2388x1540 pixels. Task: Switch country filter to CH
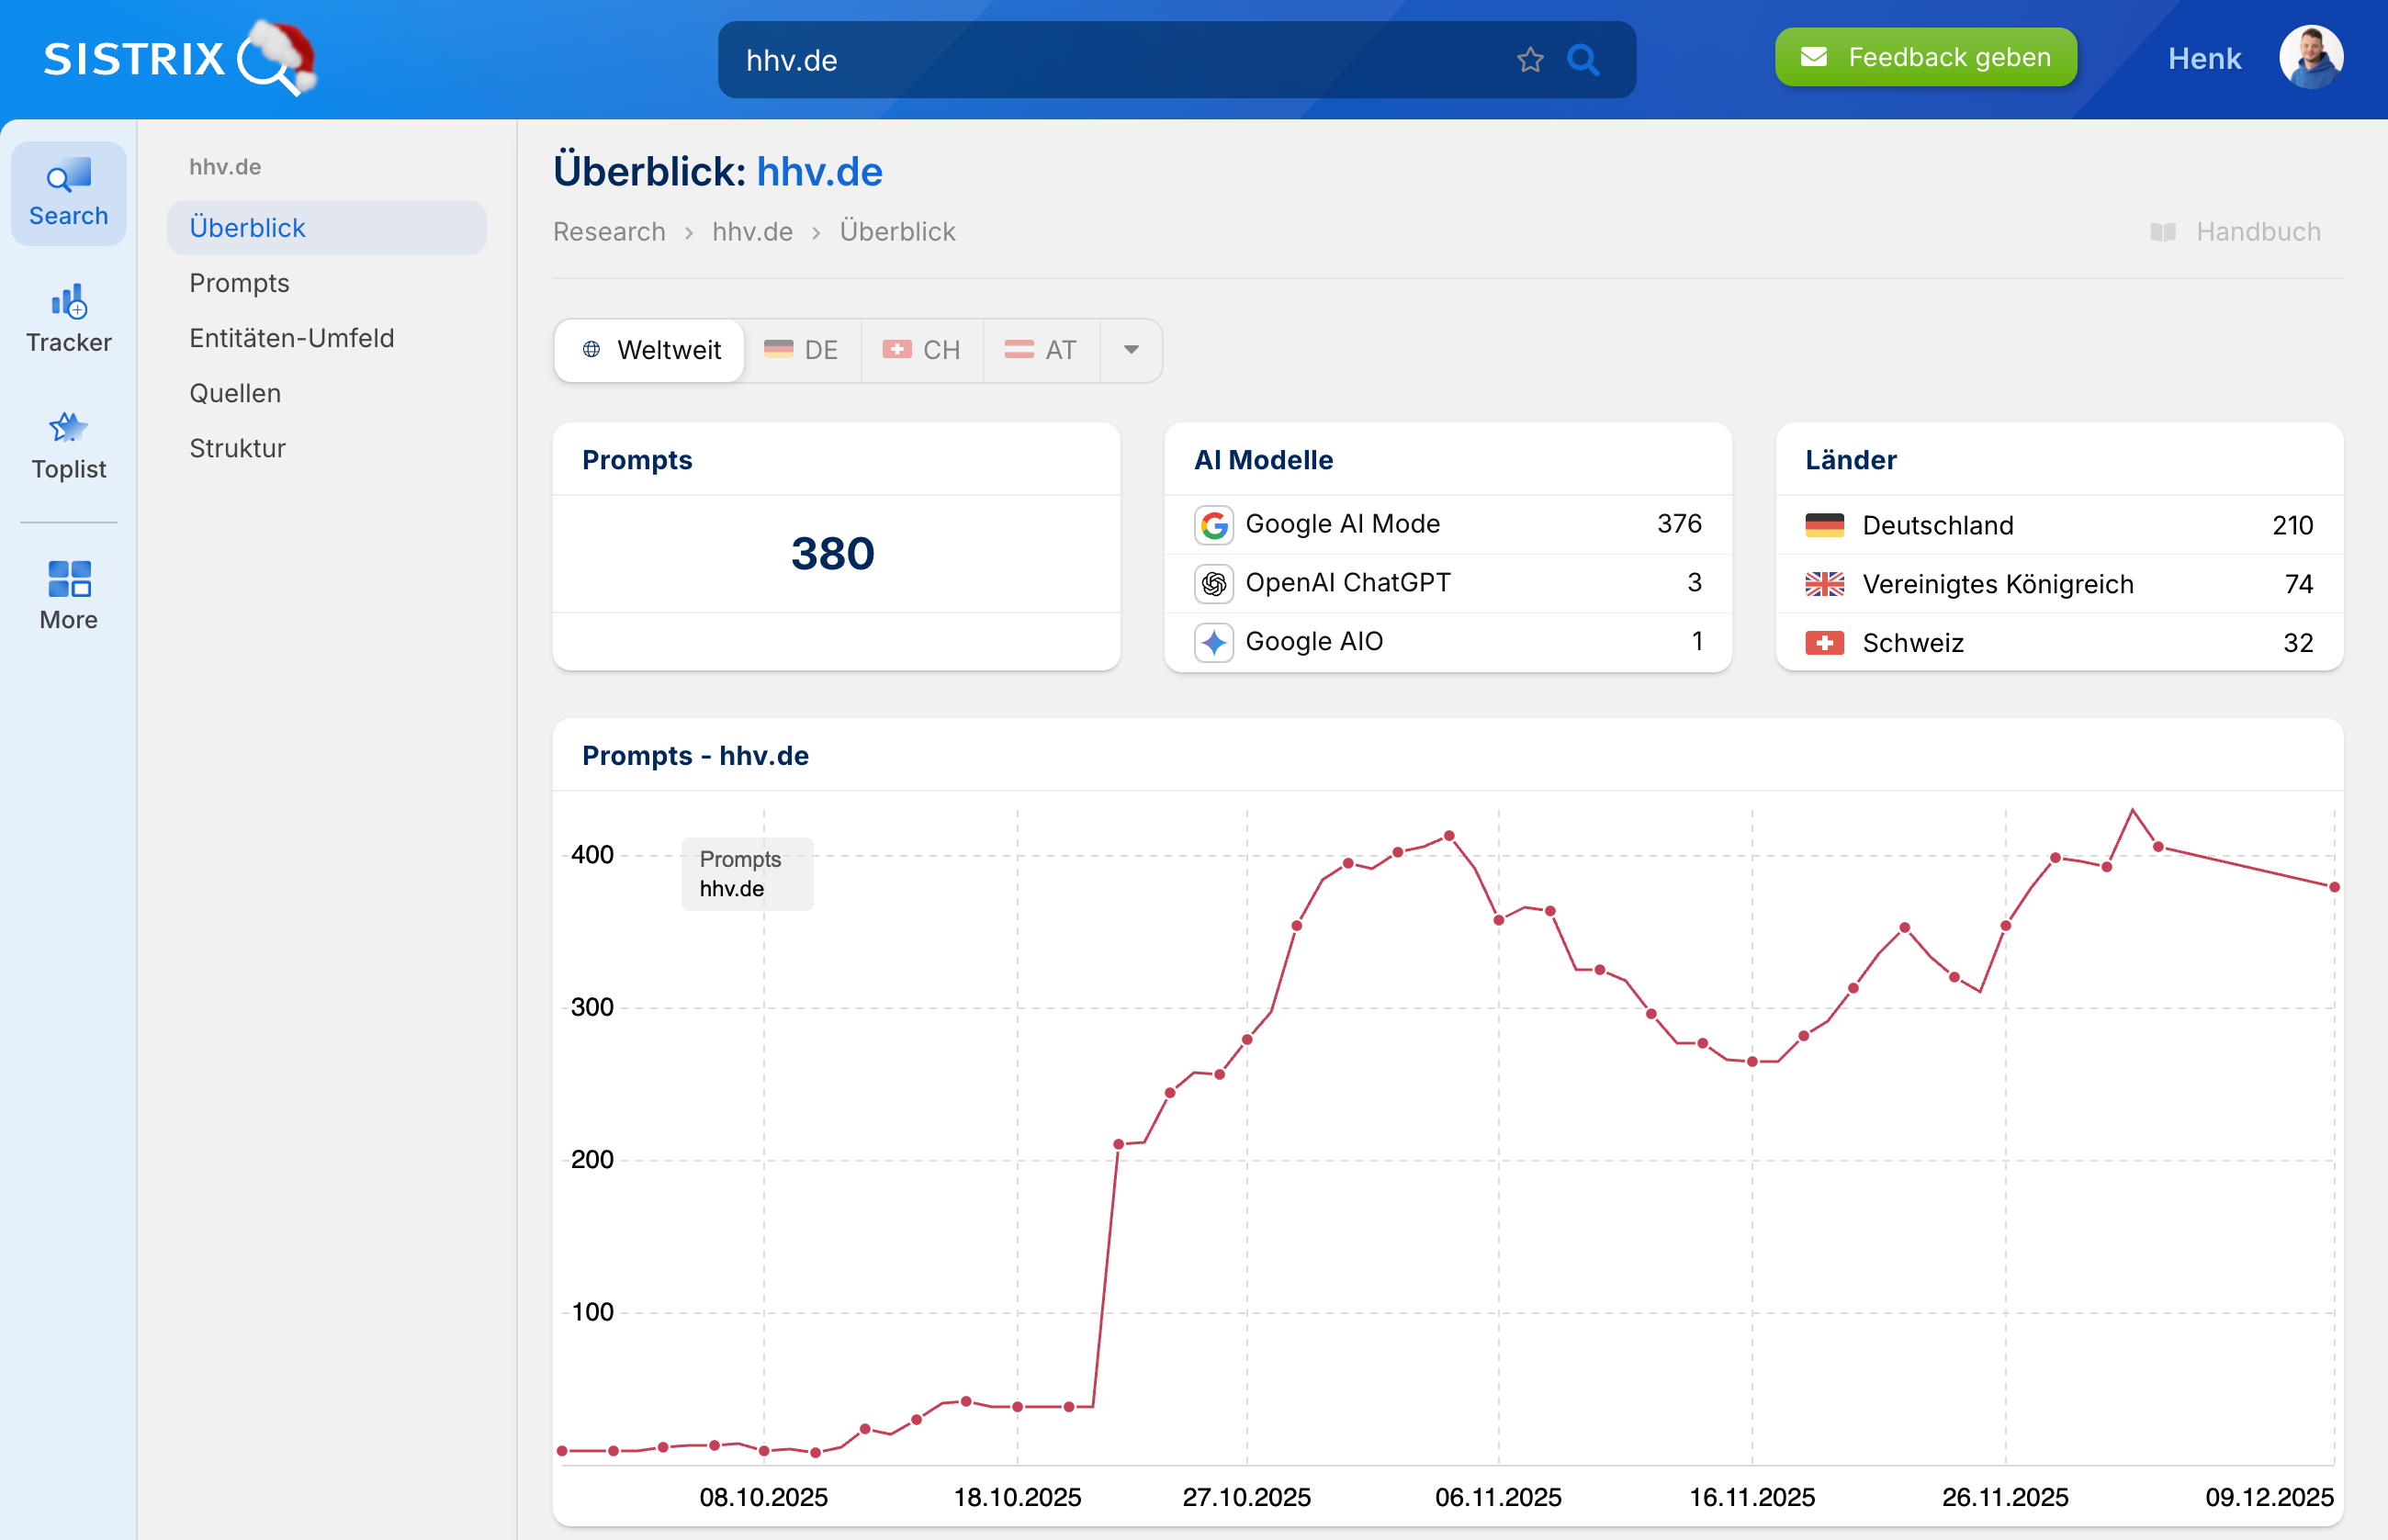point(922,350)
